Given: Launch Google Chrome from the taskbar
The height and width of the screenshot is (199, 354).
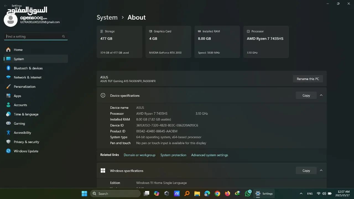Looking at the screenshot, I should pyautogui.click(x=217, y=193).
